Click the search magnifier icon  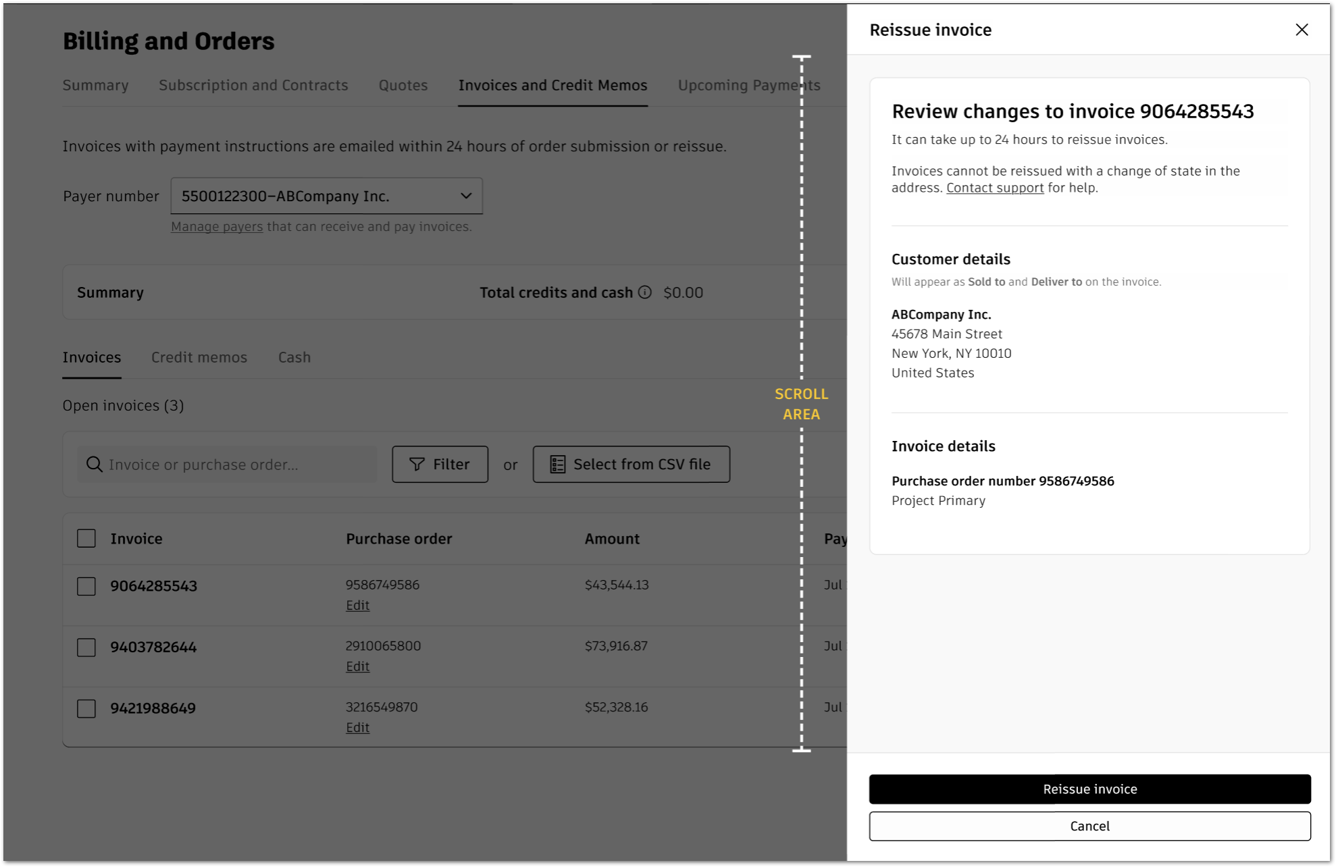(x=95, y=465)
